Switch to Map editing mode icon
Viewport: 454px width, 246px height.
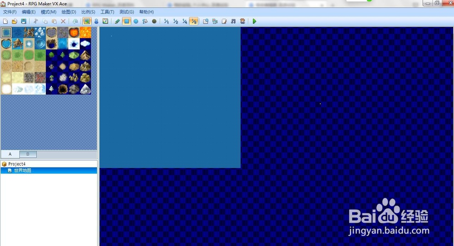click(87, 21)
